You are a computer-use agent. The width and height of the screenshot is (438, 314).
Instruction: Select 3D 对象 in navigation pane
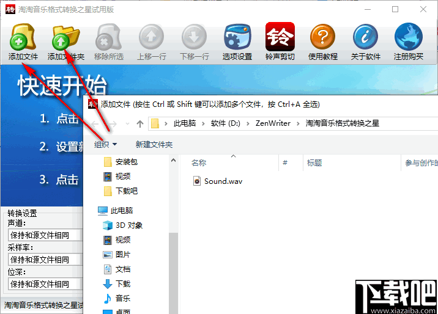tap(123, 225)
